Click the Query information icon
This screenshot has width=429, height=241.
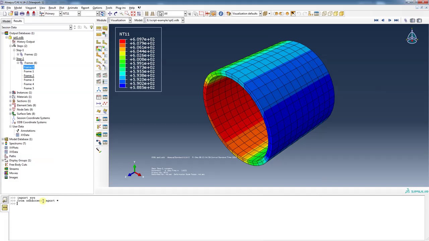221,13
